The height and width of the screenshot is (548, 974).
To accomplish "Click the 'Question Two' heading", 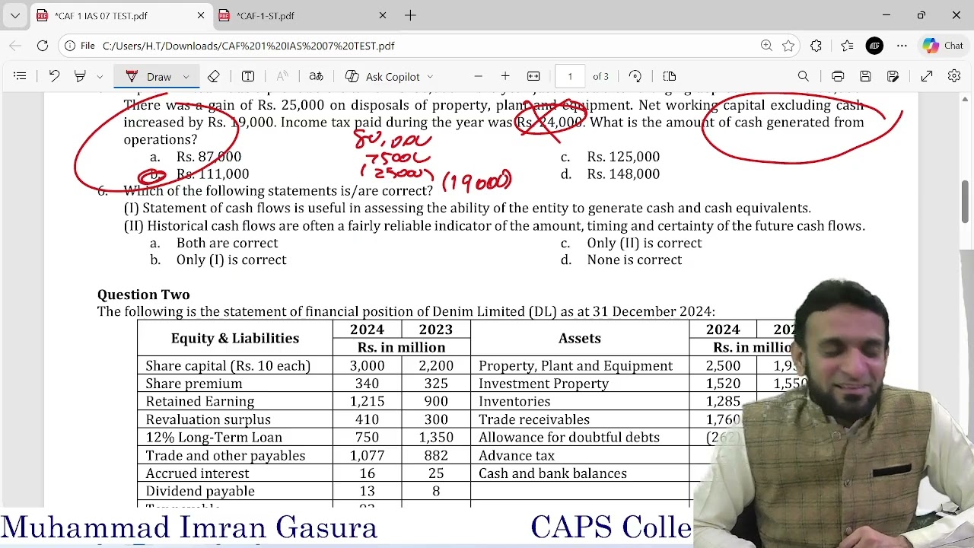I will click(144, 295).
